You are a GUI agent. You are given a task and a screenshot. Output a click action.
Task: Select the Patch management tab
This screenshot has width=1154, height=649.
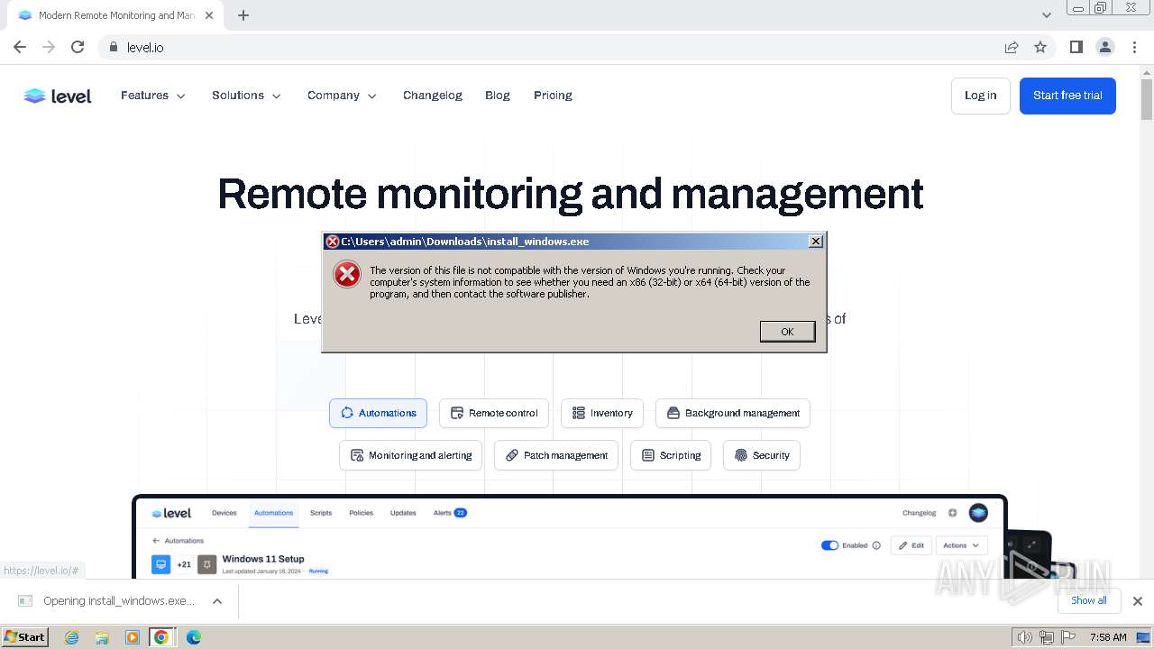click(x=556, y=455)
